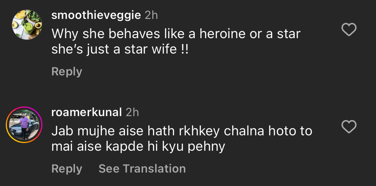Open smoothieveggie's profile picture
This screenshot has width=376, height=186.
27,25
